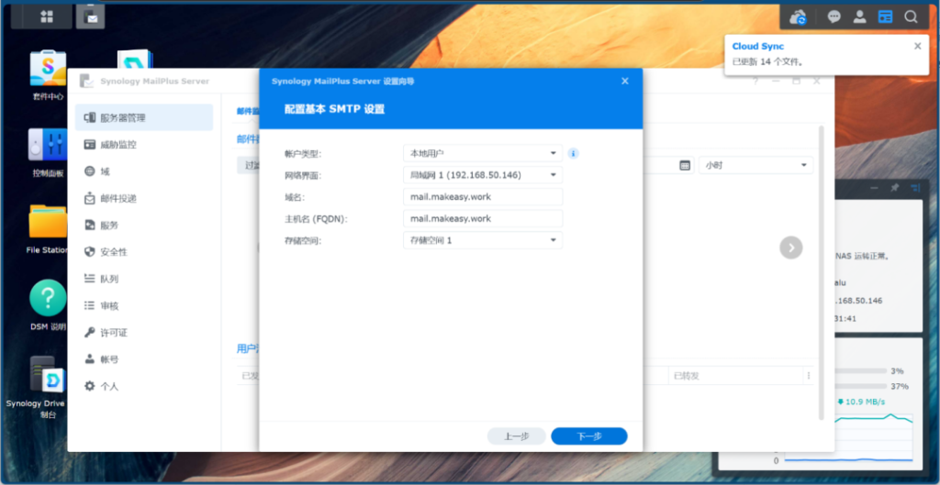The width and height of the screenshot is (940, 485).
Task: Open the 域 sidebar section
Action: click(144, 171)
